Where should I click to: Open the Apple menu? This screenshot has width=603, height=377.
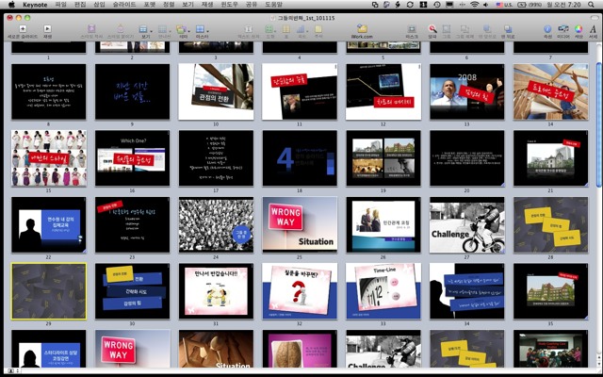click(11, 5)
